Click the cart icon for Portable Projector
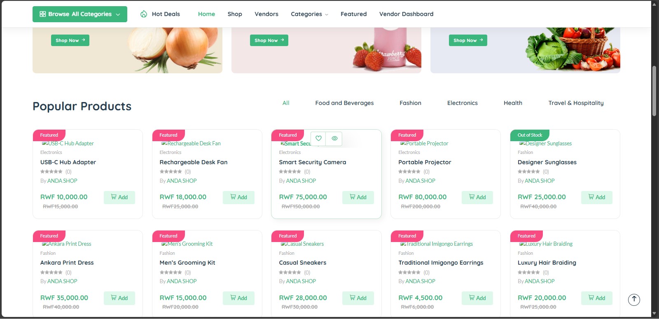The width and height of the screenshot is (659, 319). (472, 197)
